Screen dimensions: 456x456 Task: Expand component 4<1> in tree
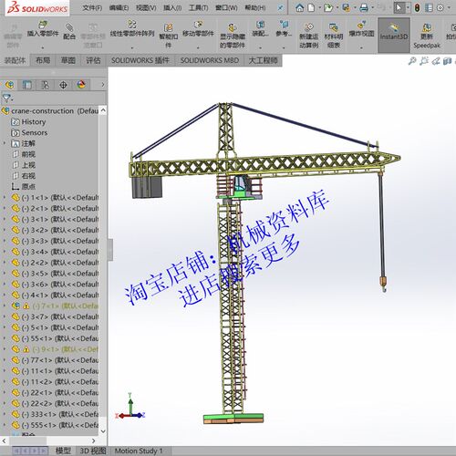(x=5, y=295)
